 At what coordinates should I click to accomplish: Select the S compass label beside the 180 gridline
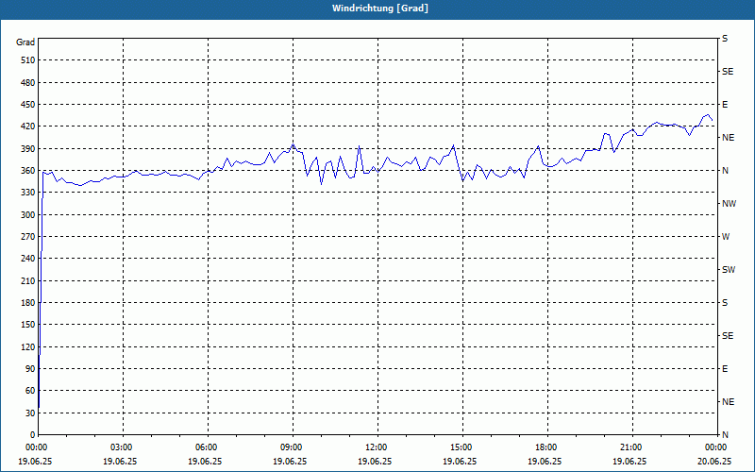point(725,303)
